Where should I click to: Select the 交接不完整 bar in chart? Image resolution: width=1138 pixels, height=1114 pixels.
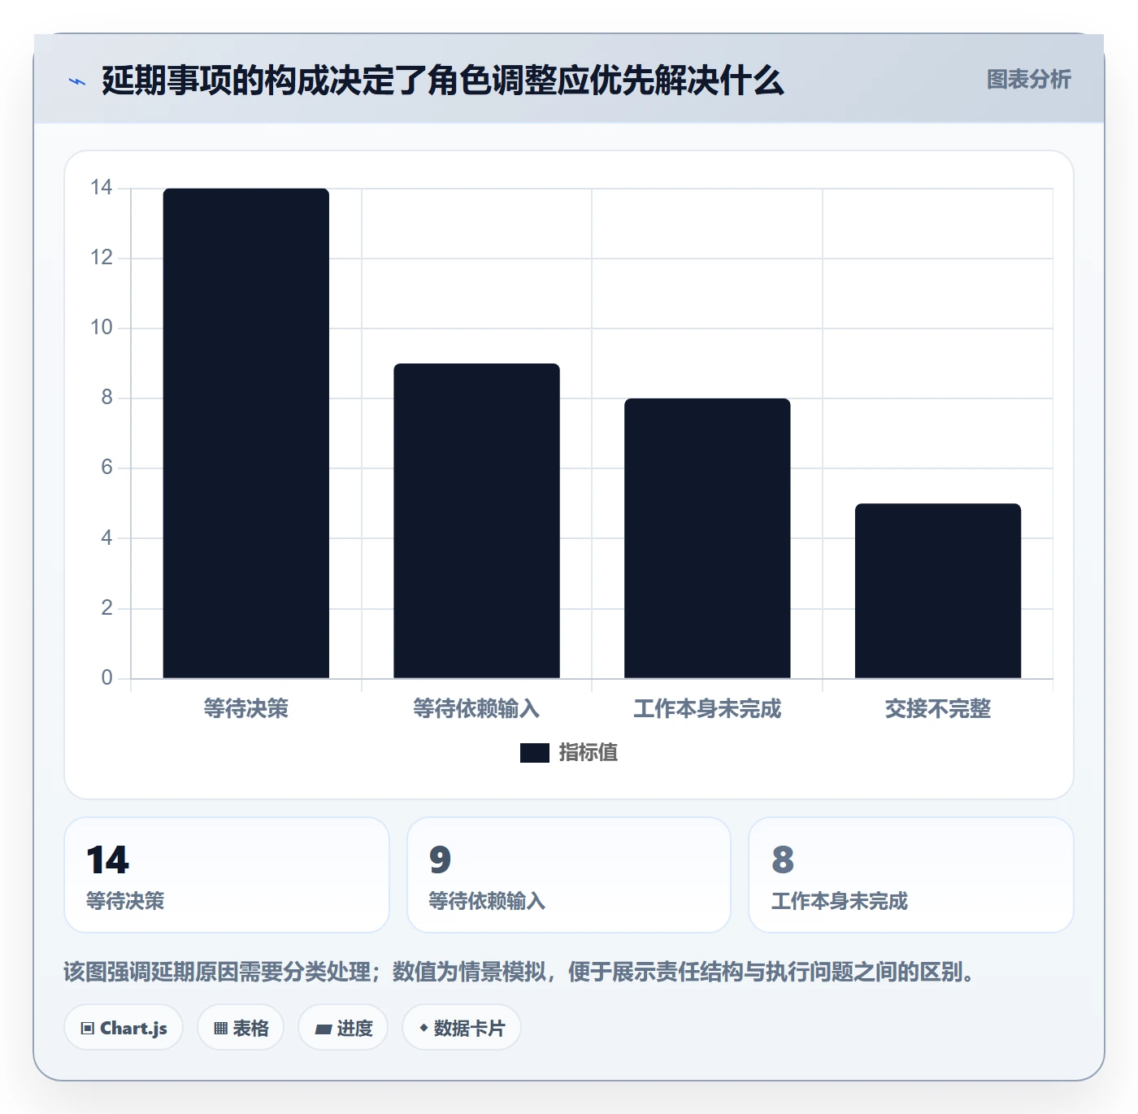click(x=938, y=590)
